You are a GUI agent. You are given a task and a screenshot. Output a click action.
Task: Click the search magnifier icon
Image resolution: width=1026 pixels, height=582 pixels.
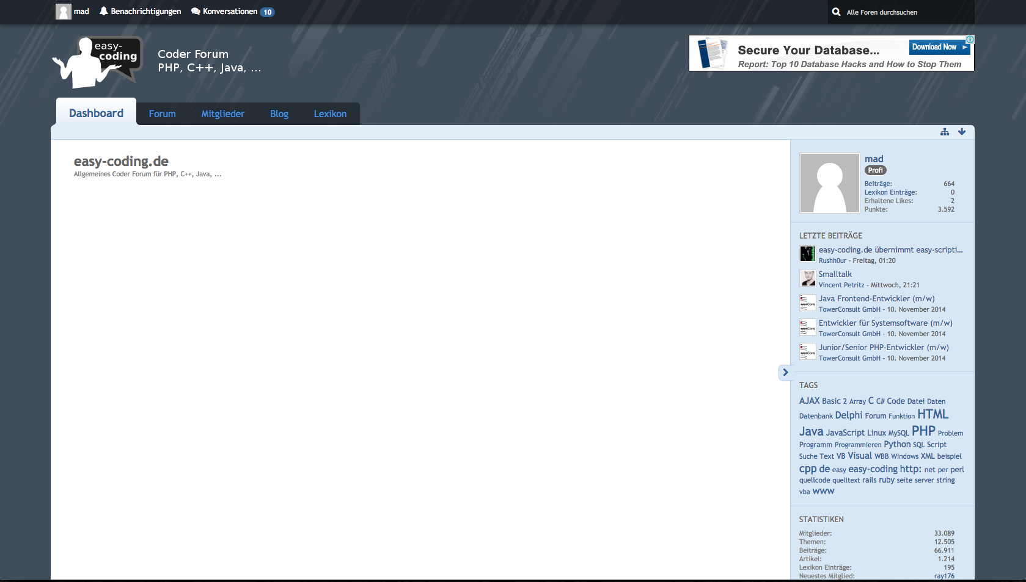(836, 12)
